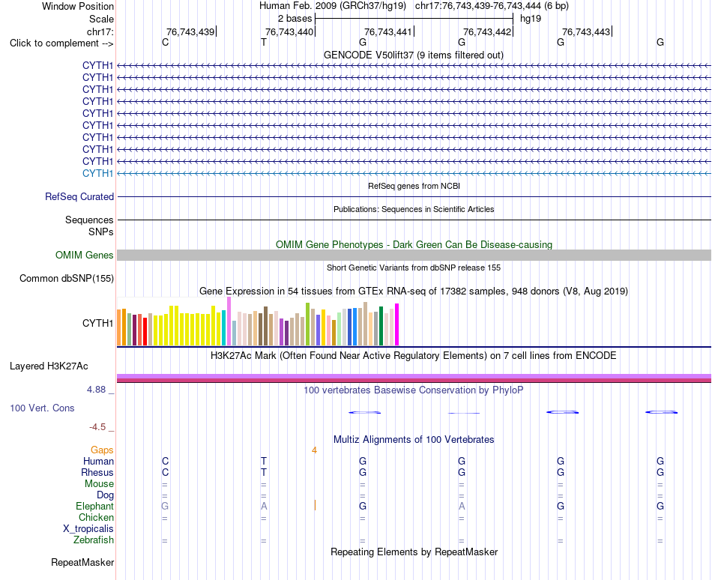Open 'Publications: Sequences in Scientific Articles' title
The image size is (712, 580).
(x=414, y=209)
